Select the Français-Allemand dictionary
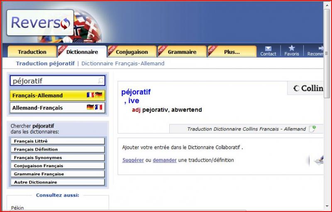Image resolution: width=332 pixels, height=212 pixels. coord(57,96)
